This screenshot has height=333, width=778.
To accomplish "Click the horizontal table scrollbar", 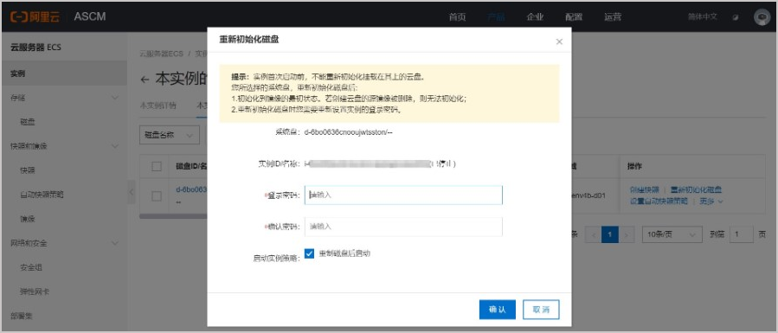I will coord(173,216).
